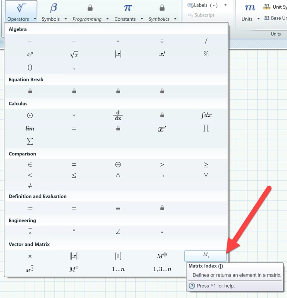Viewport: 287px width, 298px height.
Task: Expand the Operators dropdown arrow
Action: 35,19
